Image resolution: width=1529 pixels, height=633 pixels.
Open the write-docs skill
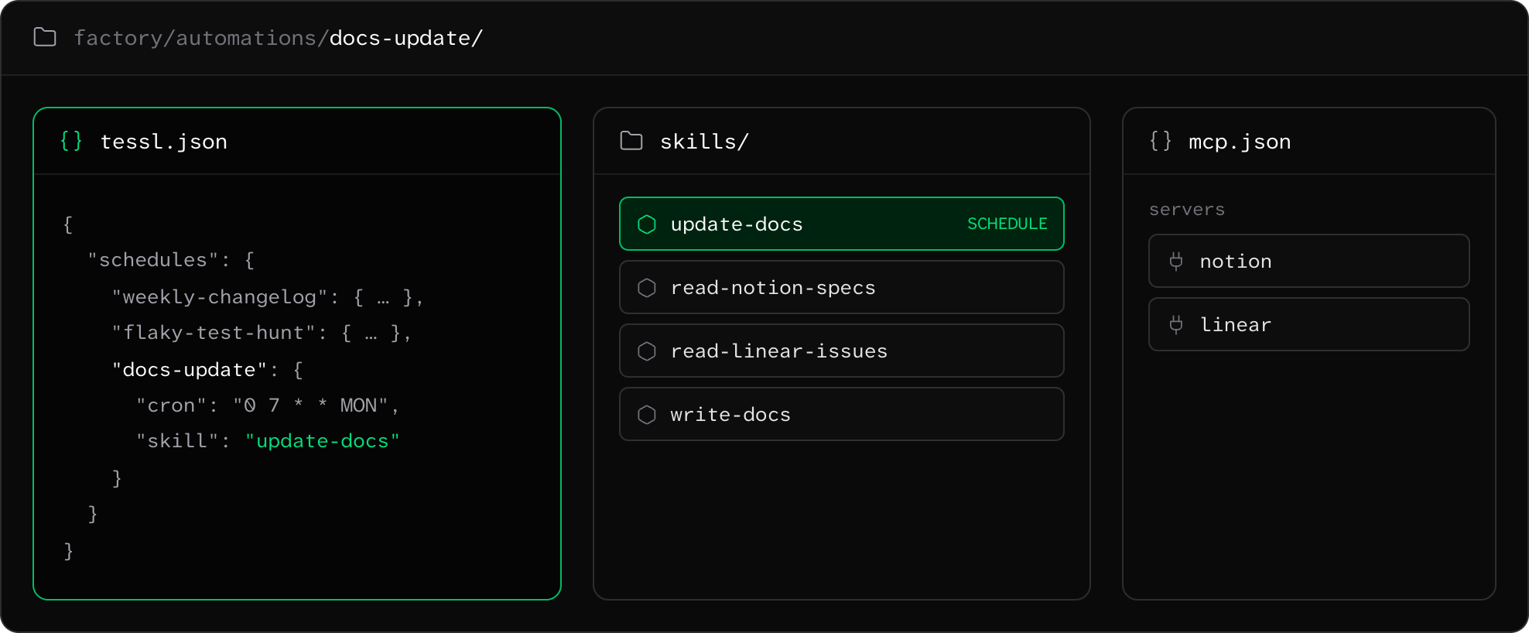[x=842, y=414]
